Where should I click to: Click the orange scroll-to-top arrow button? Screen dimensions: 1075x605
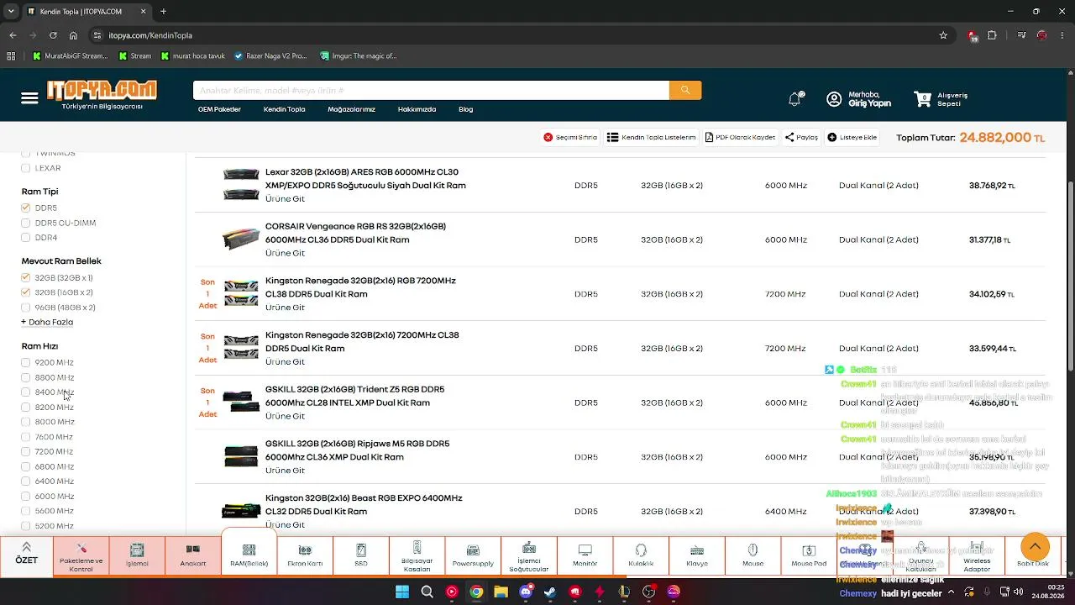1035,546
